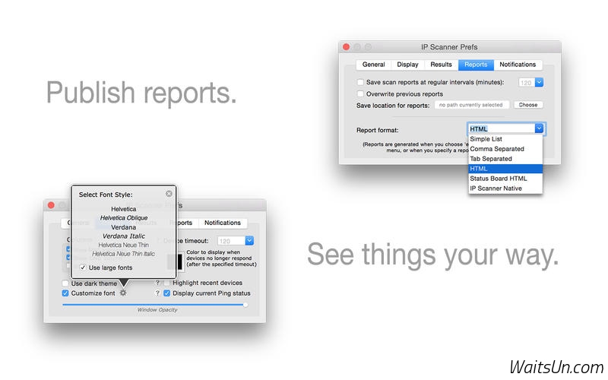
Task: Open font settings gear icon
Action: [x=123, y=293]
